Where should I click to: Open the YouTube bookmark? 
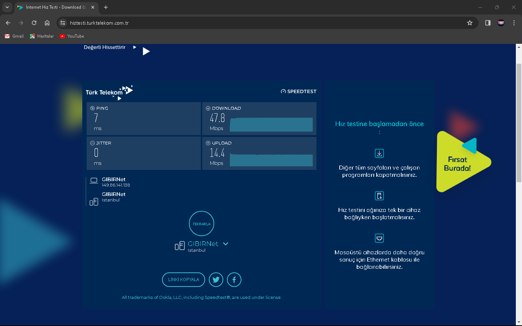coord(72,36)
